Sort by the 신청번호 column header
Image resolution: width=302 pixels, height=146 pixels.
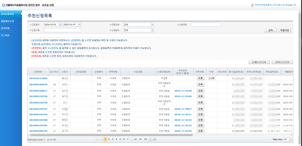pos(38,72)
